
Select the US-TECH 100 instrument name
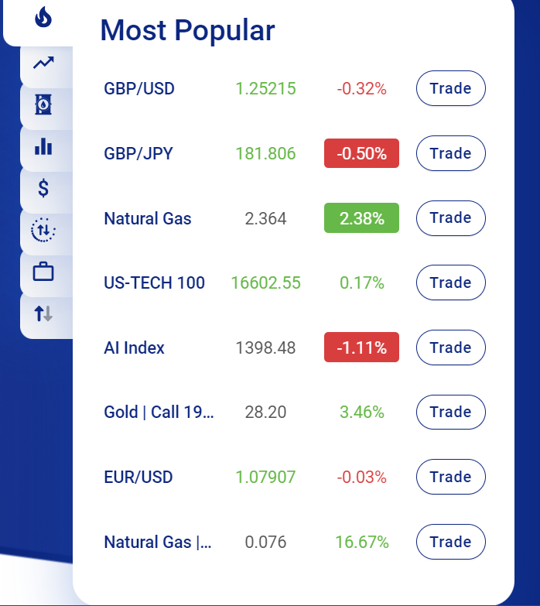(154, 282)
